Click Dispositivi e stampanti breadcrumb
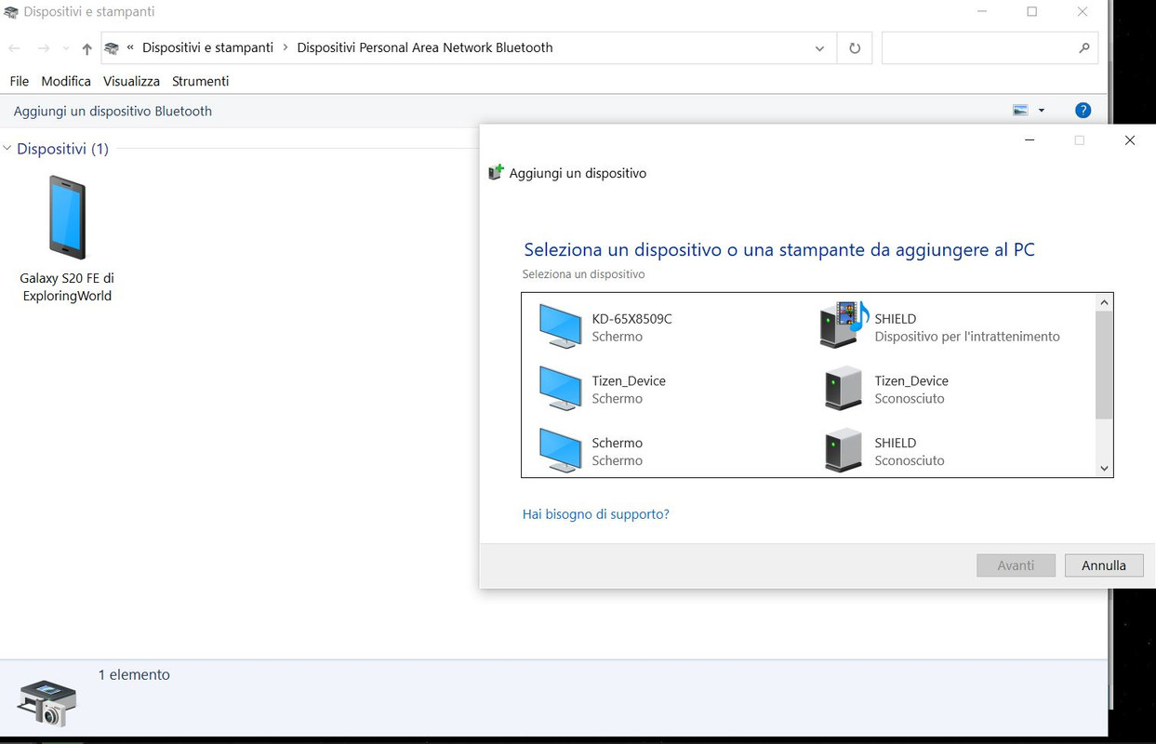 tap(208, 47)
